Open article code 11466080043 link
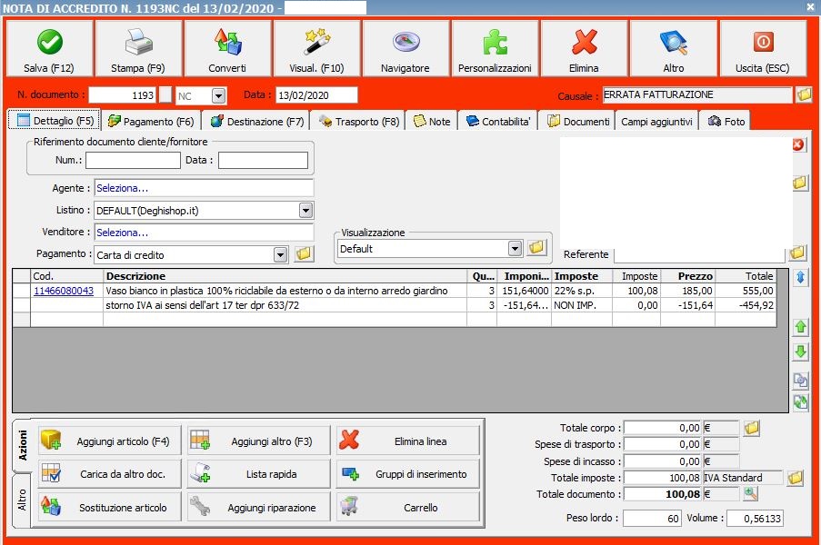821x545 pixels. pyautogui.click(x=64, y=291)
